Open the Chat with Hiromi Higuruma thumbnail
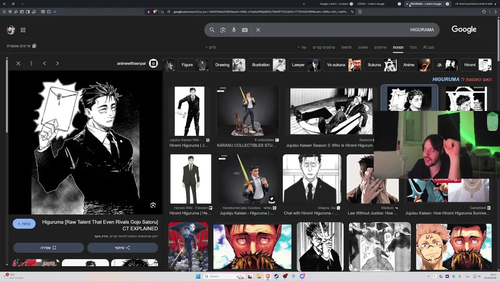Viewport: 500px width, 281px height. pos(312,179)
